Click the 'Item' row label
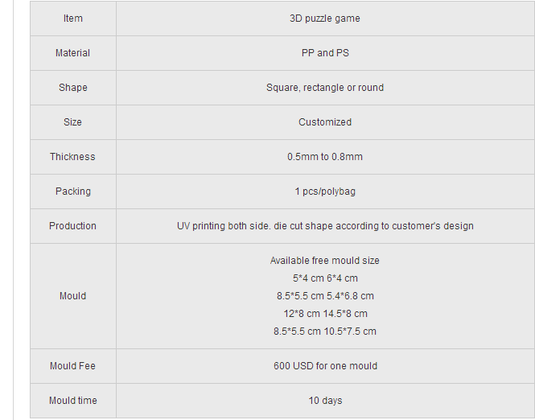 [x=72, y=18]
